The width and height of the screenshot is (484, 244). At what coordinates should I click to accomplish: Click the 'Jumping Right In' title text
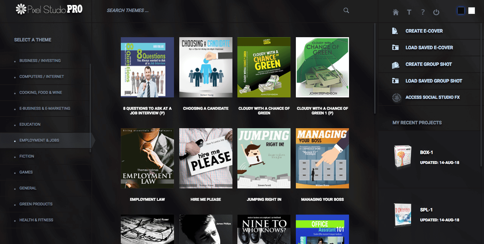(x=264, y=199)
